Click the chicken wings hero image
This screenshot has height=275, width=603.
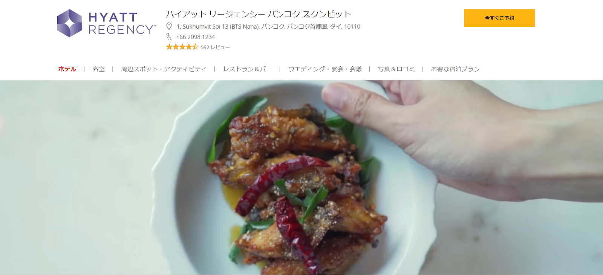(x=301, y=177)
